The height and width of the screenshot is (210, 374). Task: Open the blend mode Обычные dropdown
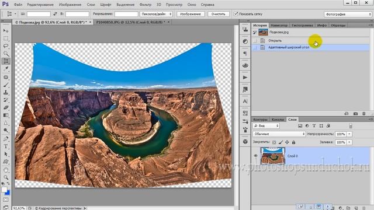click(279, 134)
